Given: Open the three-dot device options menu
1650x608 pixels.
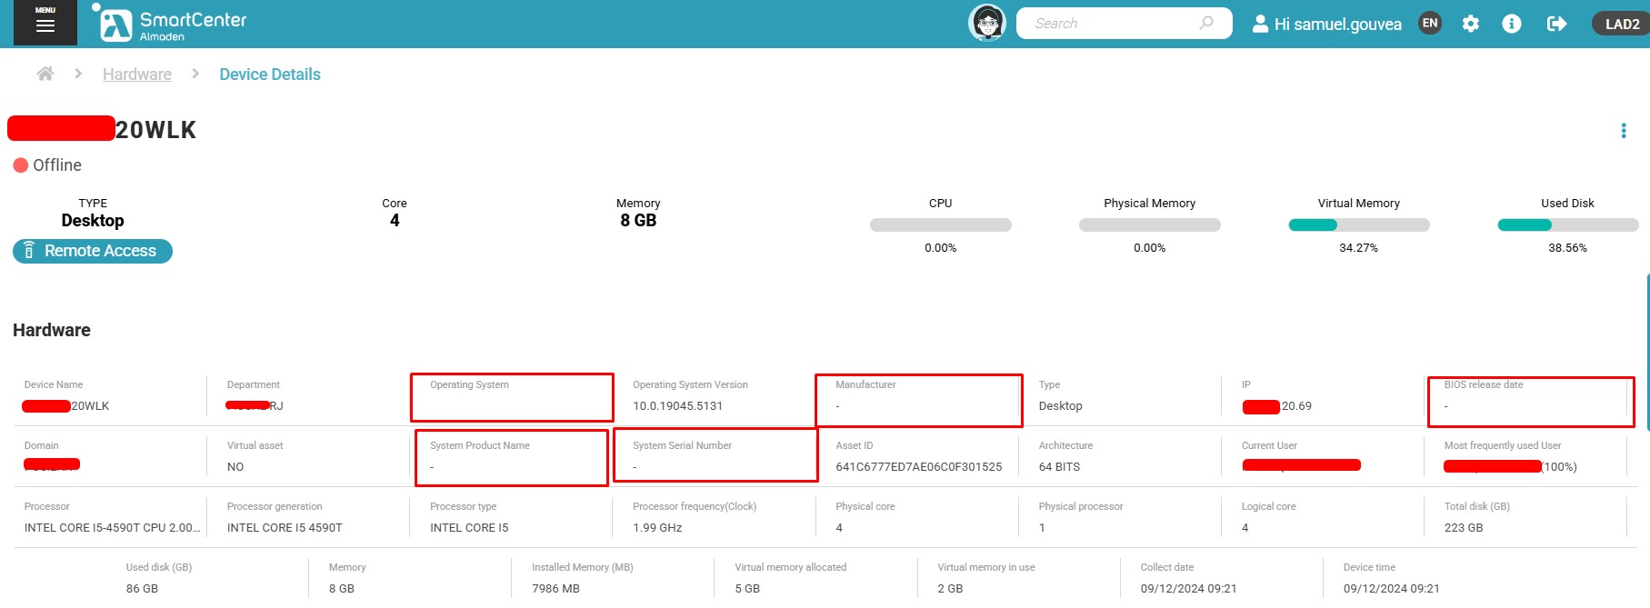Looking at the screenshot, I should 1623,131.
